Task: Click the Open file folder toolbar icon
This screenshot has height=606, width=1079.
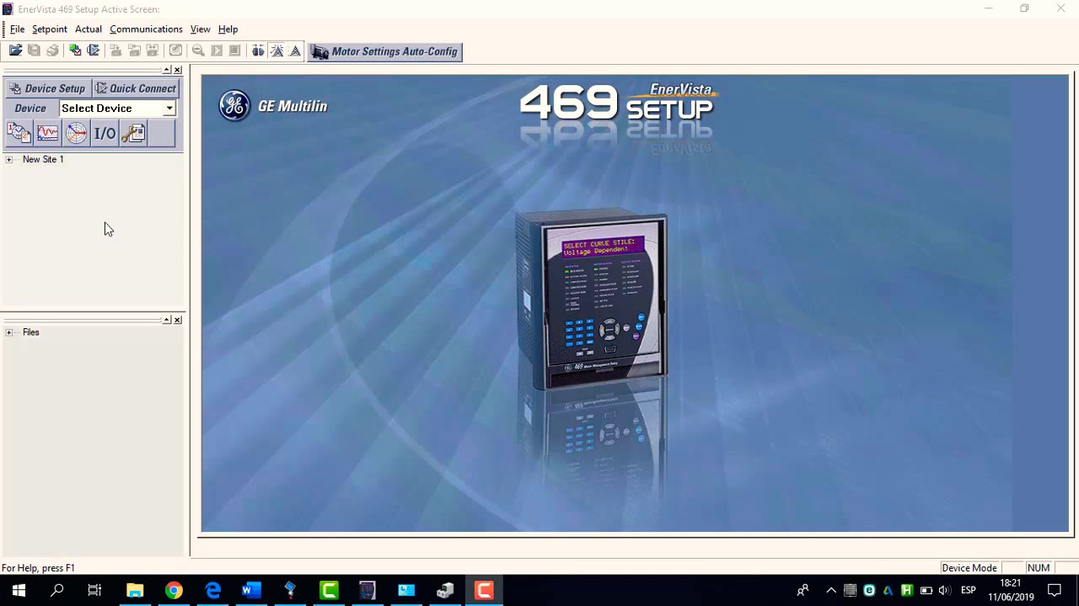Action: point(15,51)
